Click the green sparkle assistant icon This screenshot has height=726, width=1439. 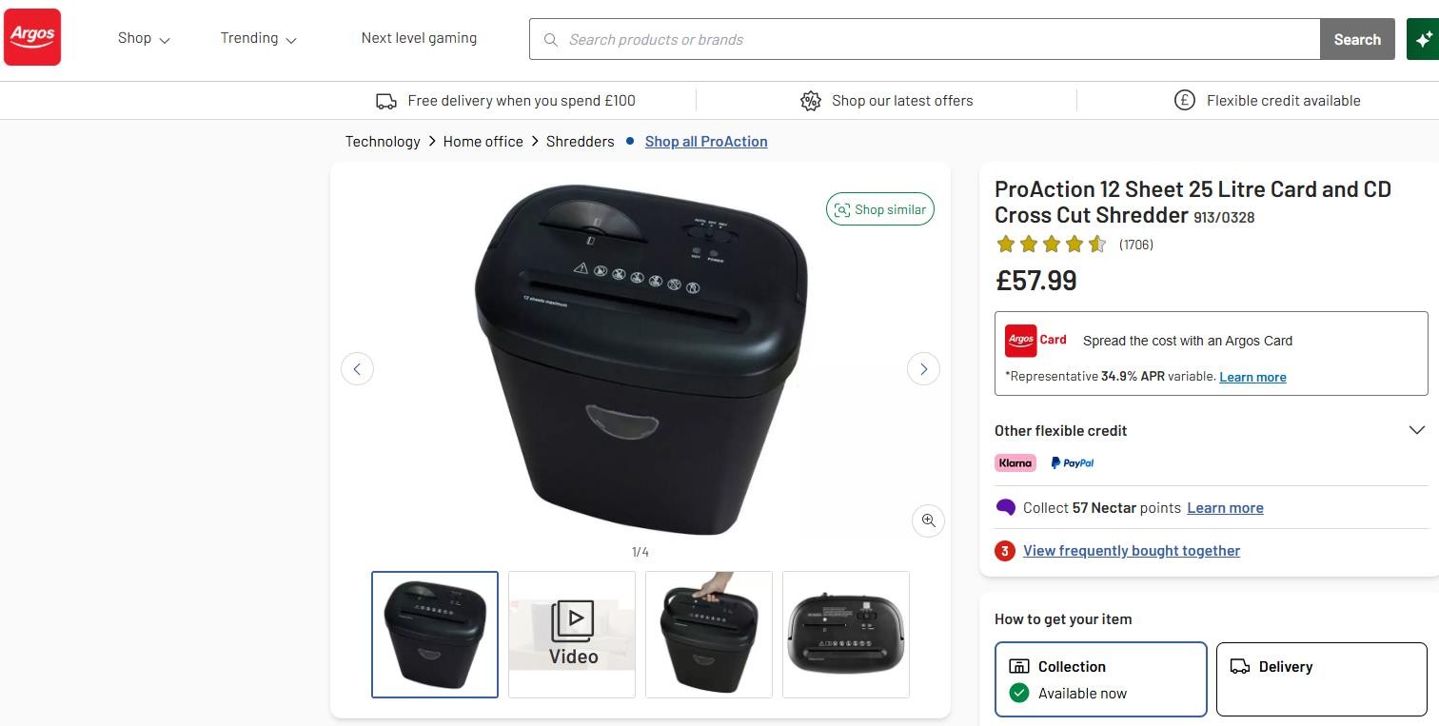pyautogui.click(x=1423, y=39)
